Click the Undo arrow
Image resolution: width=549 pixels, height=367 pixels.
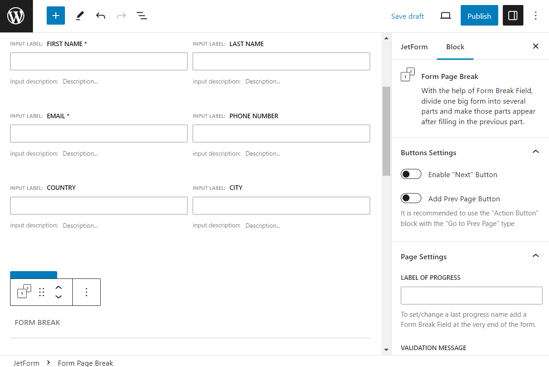[101, 16]
